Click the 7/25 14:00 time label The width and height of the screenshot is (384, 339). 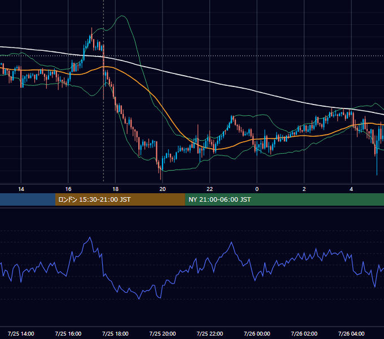point(21,333)
